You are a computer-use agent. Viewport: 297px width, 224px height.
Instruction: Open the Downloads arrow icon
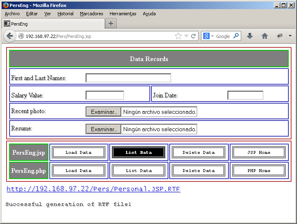249,36
